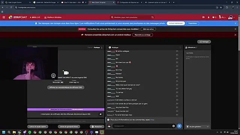Click Show de groupe/à ticket button
The width and height of the screenshot is (240, 135).
coord(69,127)
